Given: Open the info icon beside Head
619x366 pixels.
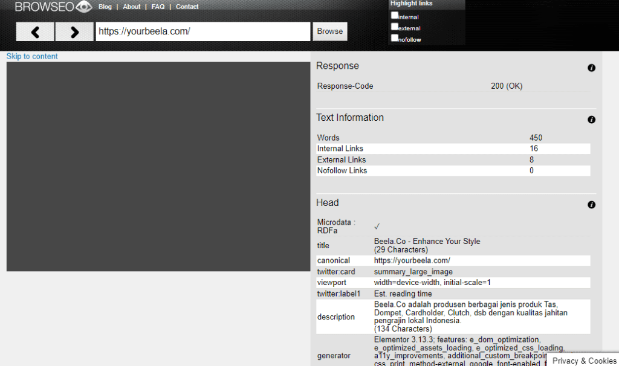Looking at the screenshot, I should tap(591, 205).
